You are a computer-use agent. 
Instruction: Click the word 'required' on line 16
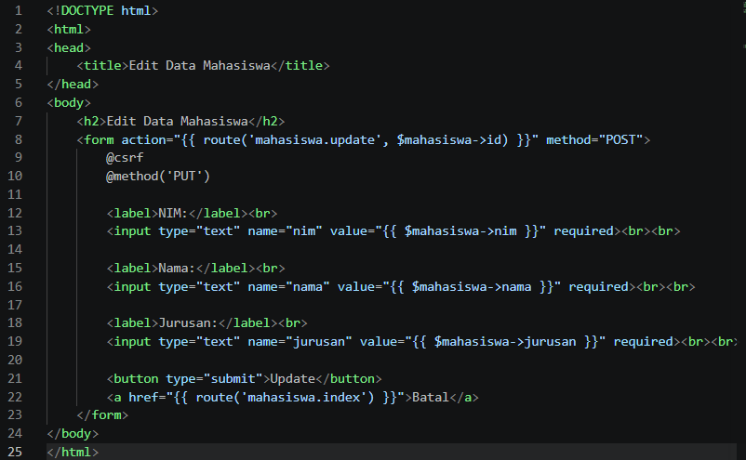pyautogui.click(x=598, y=287)
